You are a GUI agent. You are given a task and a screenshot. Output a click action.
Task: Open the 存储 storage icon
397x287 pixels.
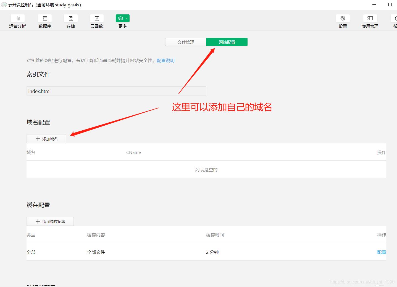[71, 18]
